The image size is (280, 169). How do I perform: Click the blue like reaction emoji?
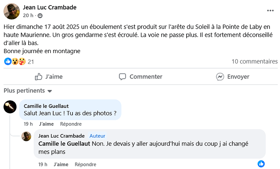click(8, 61)
